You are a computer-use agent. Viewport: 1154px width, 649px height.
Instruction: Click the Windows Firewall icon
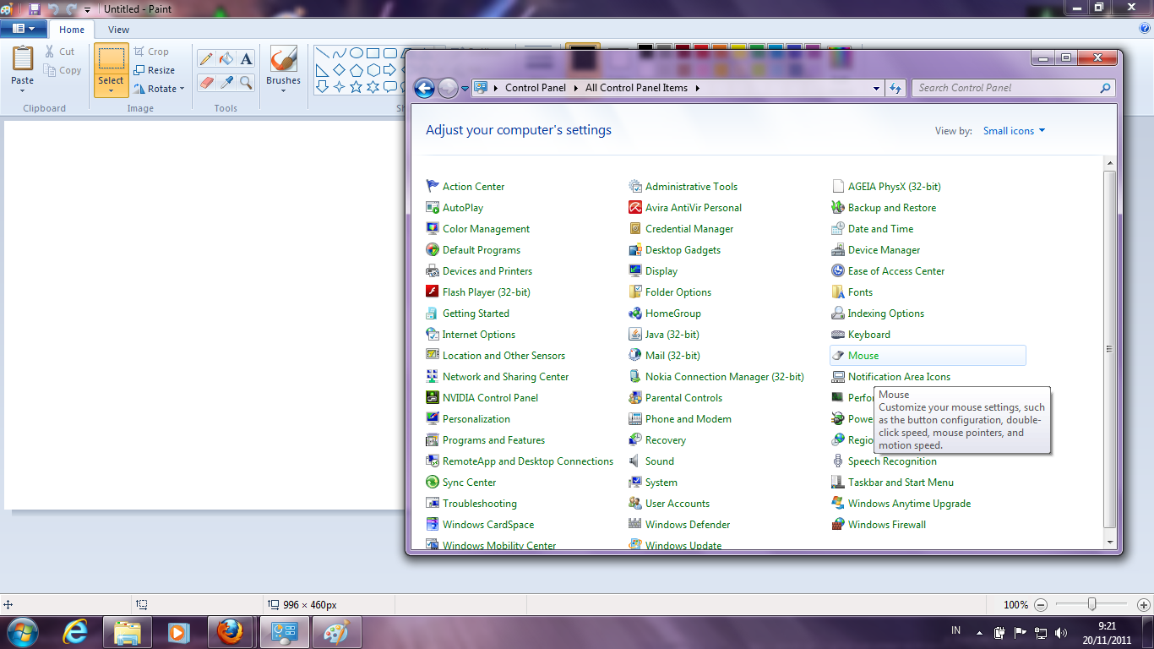838,525
